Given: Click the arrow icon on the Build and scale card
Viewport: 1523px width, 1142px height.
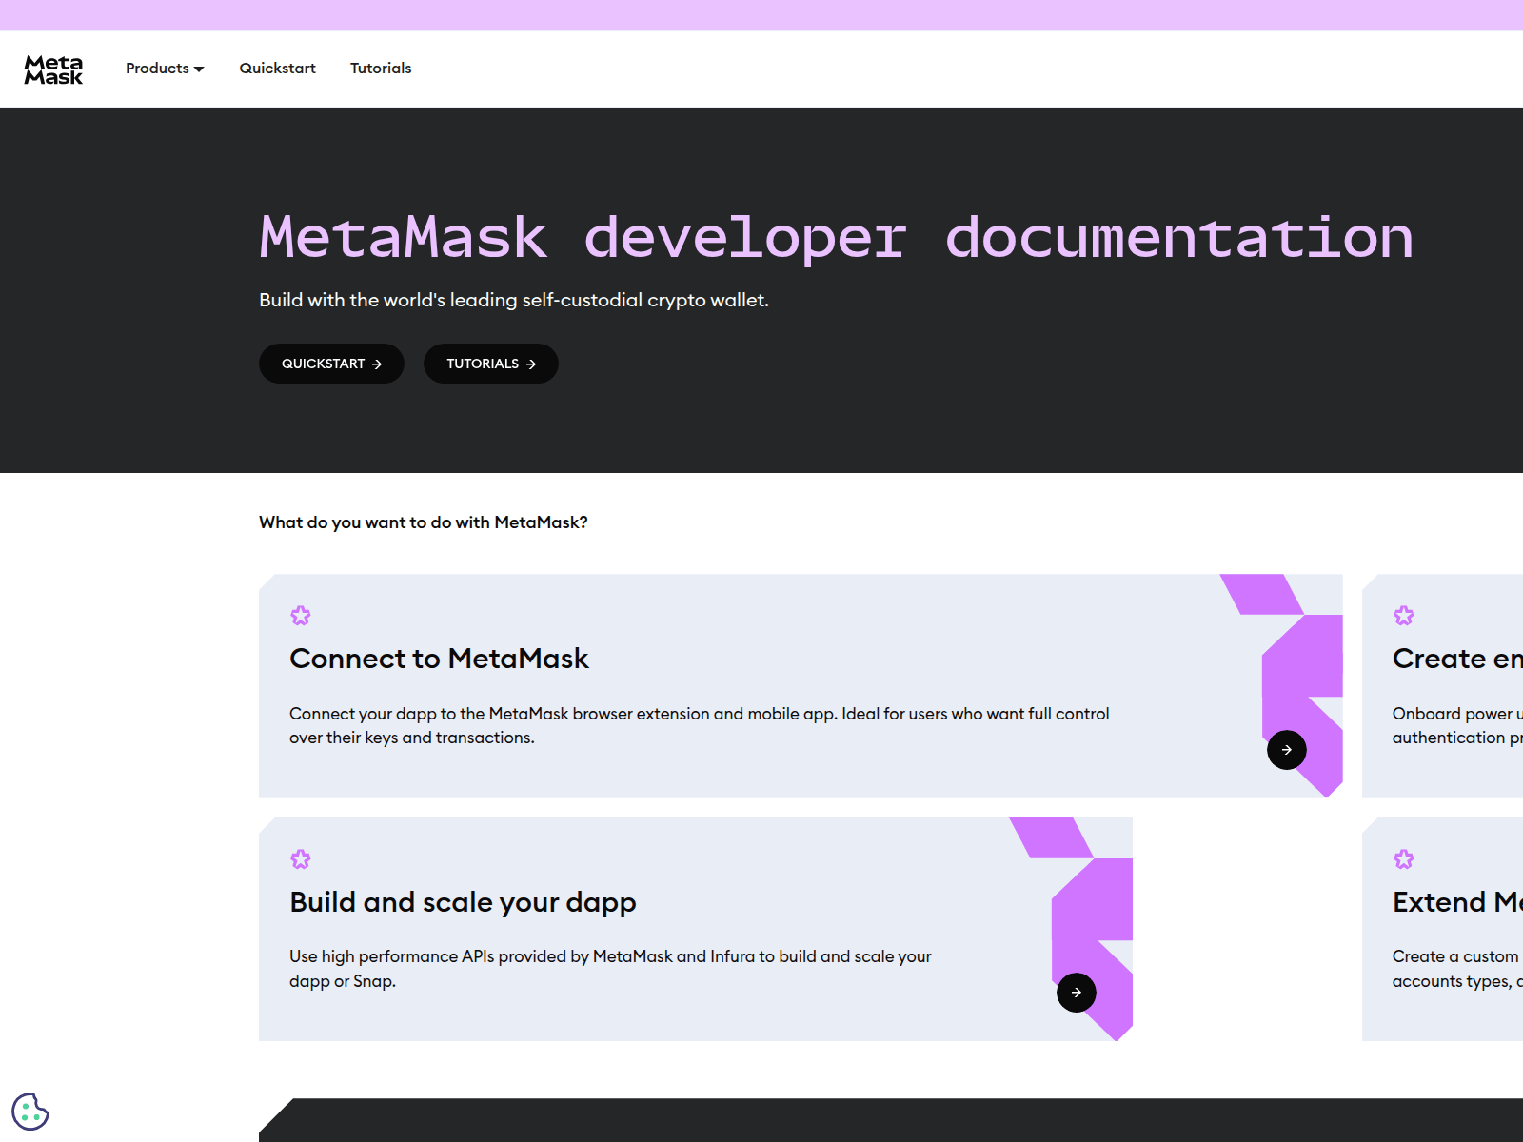Looking at the screenshot, I should [x=1077, y=992].
